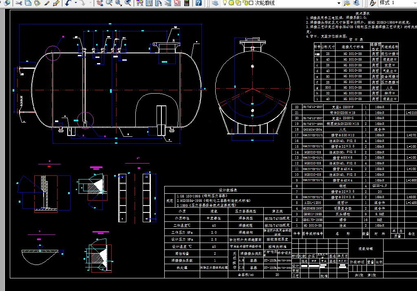Open the Properties palette icon

pos(140,3)
